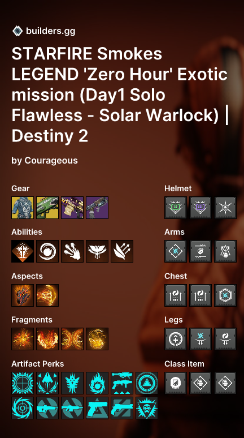Image resolution: width=244 pixels, height=438 pixels.
Task: Click the purple Helmet mod icon
Action: click(200, 208)
